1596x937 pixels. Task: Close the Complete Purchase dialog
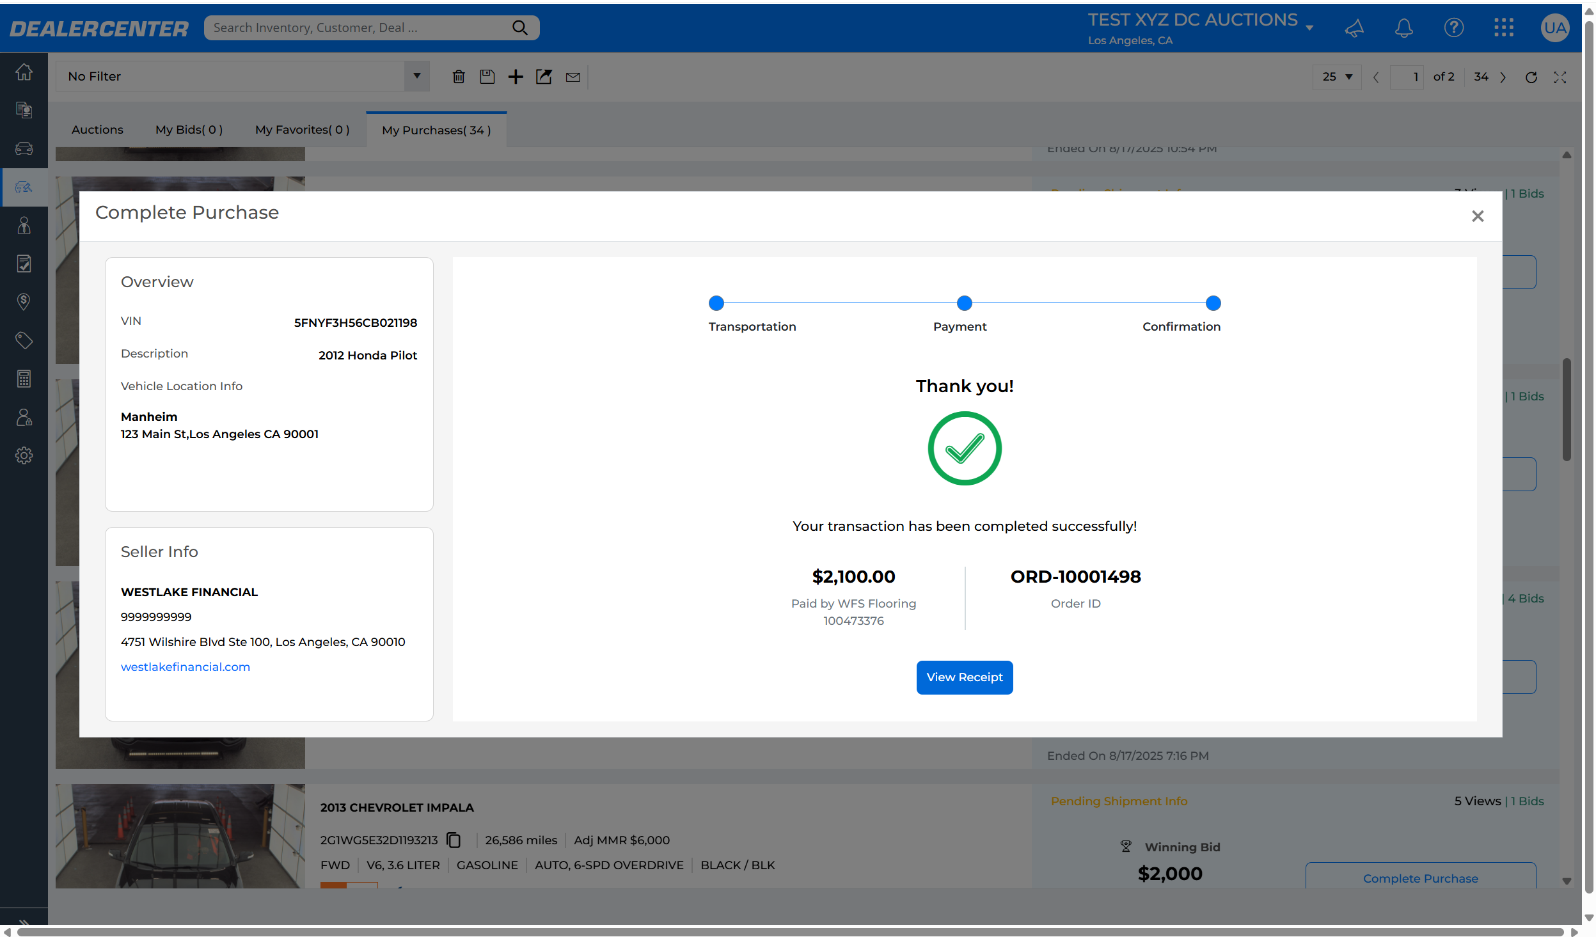pyautogui.click(x=1478, y=216)
